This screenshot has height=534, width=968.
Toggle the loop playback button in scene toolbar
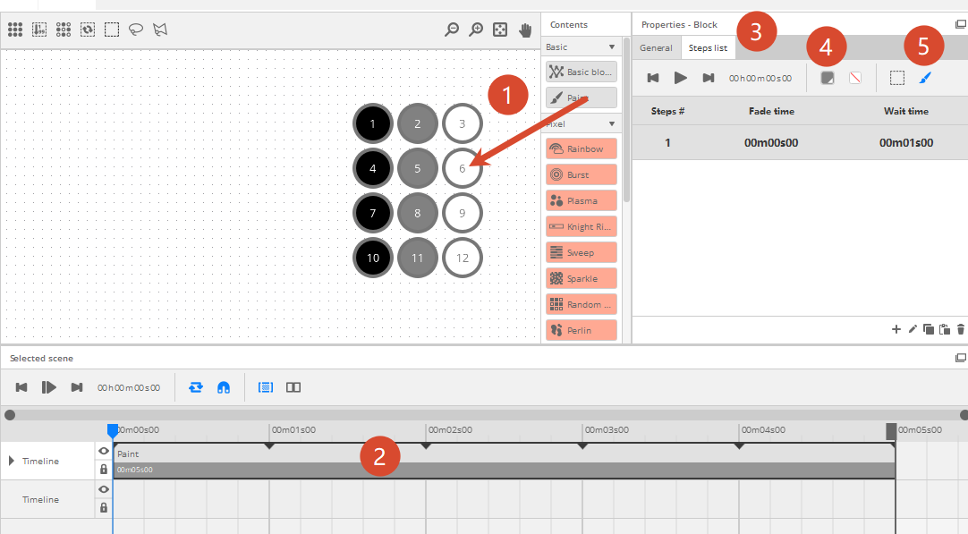[196, 387]
